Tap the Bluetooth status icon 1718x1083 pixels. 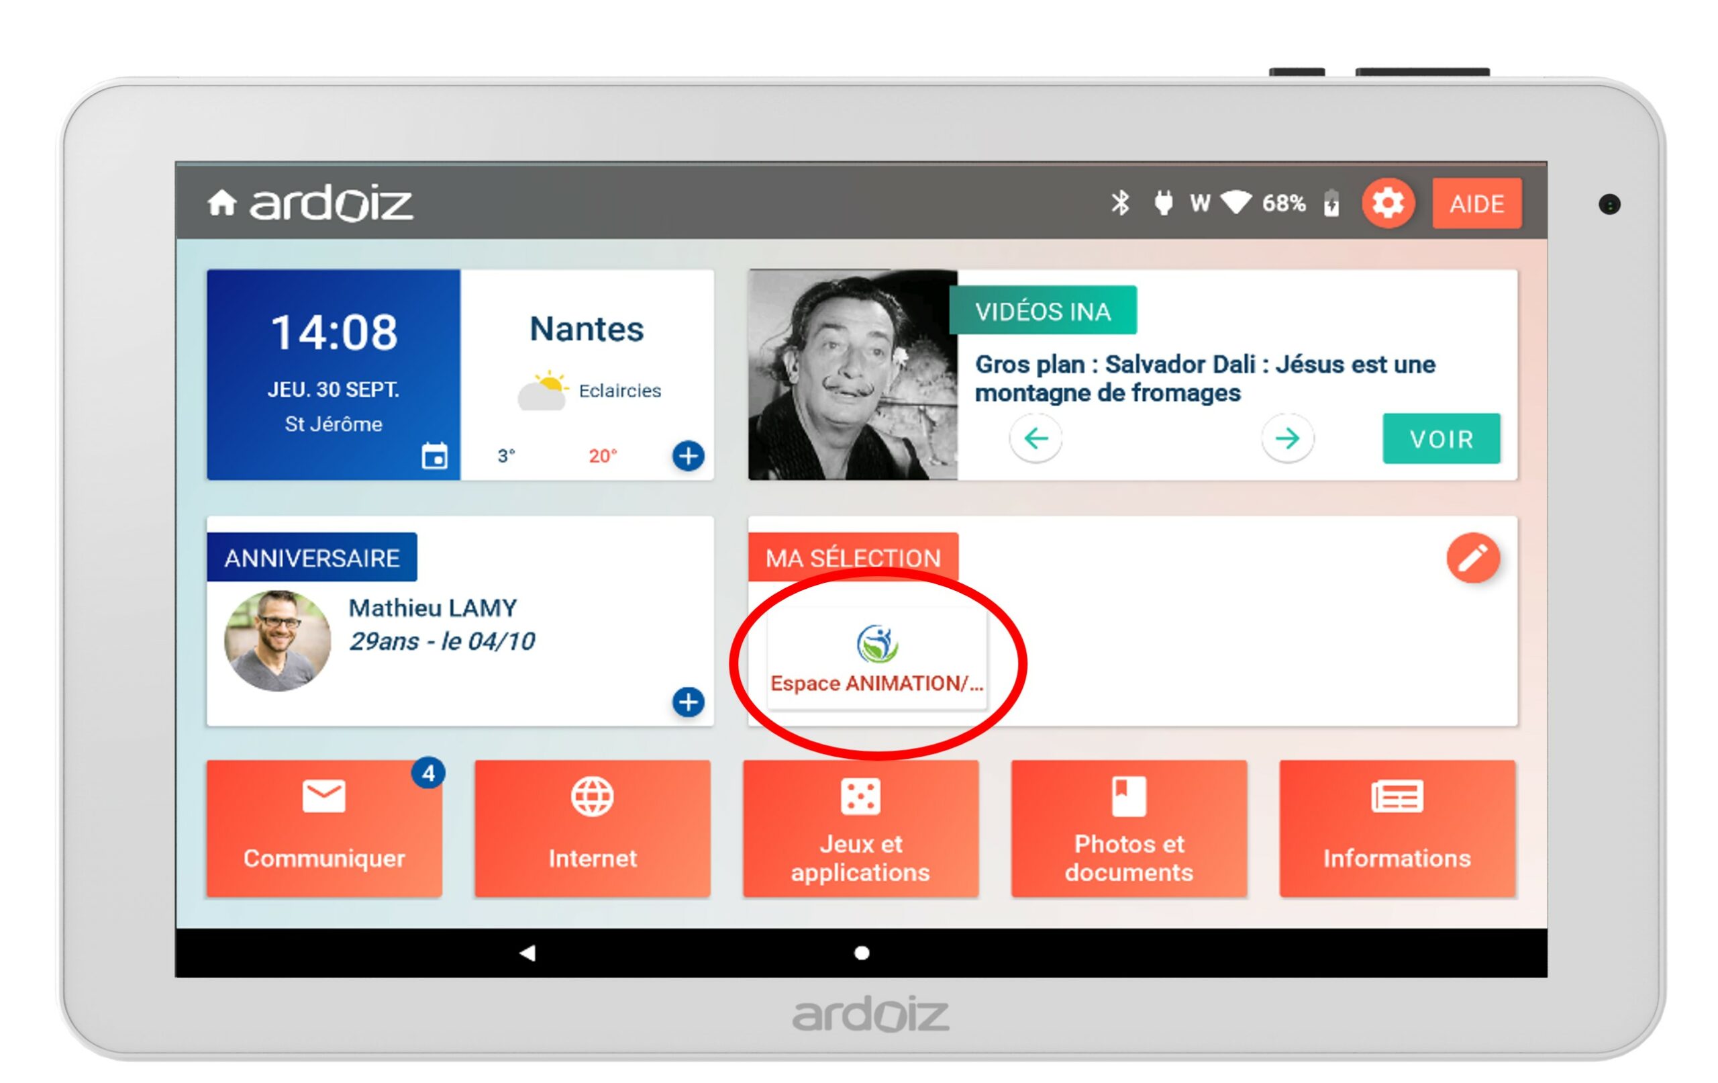(1121, 203)
